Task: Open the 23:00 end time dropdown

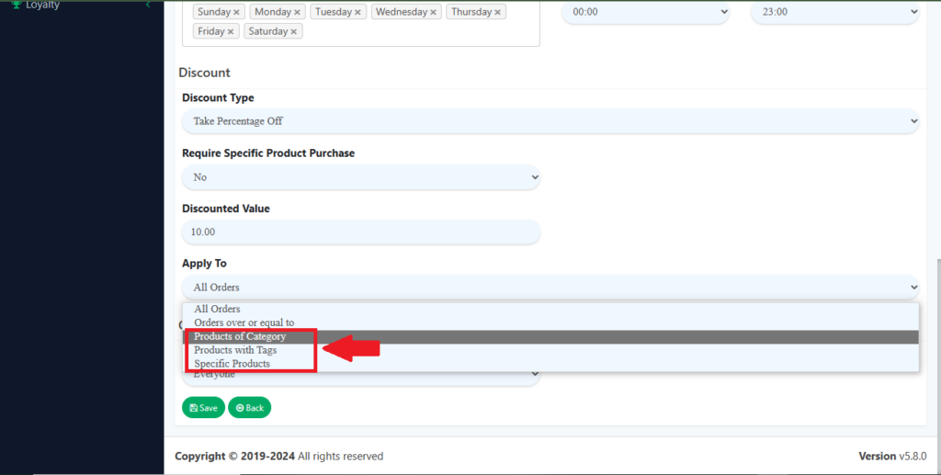Action: 834,12
